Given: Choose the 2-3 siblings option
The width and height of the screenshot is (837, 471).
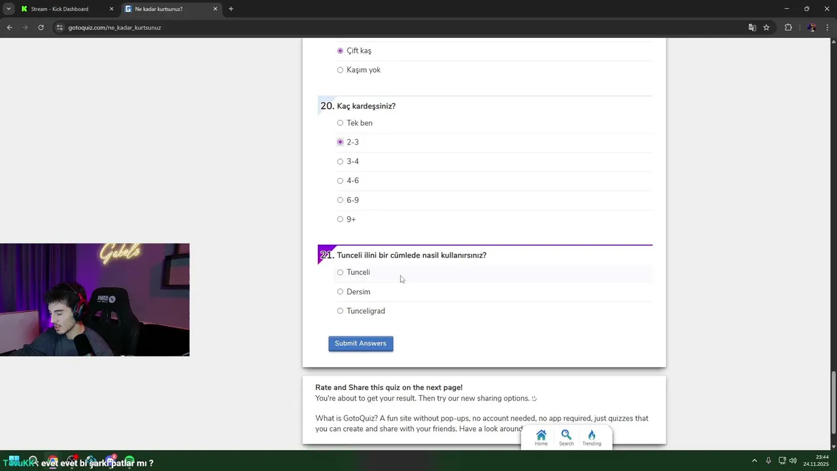Looking at the screenshot, I should [340, 142].
